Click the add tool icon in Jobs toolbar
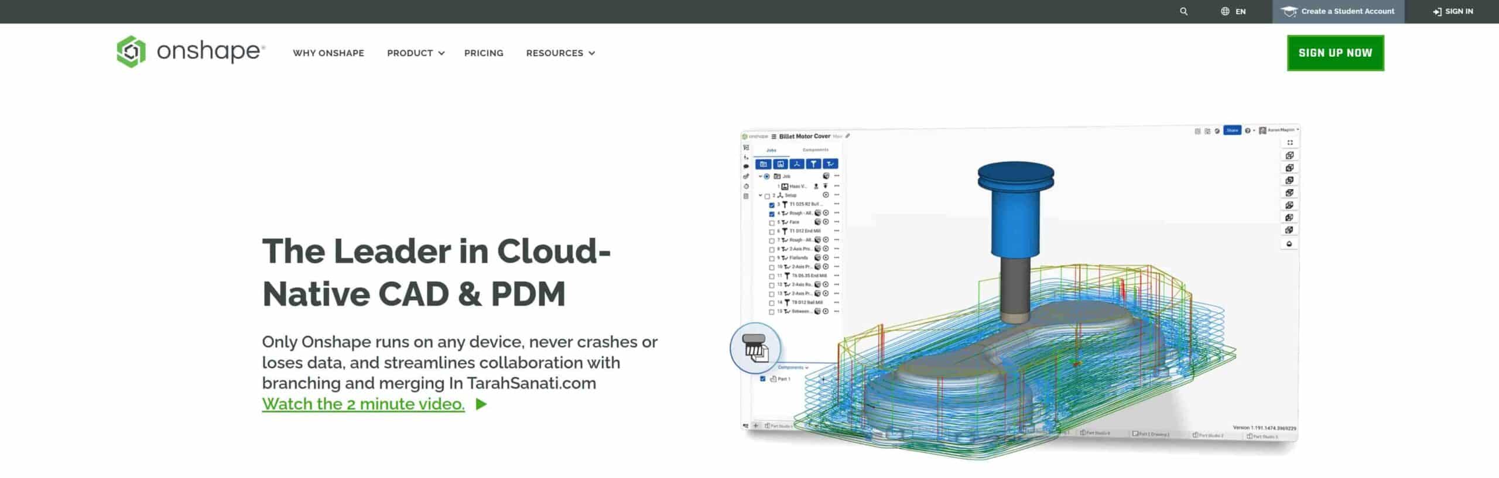This screenshot has height=478, width=1499. tap(813, 164)
